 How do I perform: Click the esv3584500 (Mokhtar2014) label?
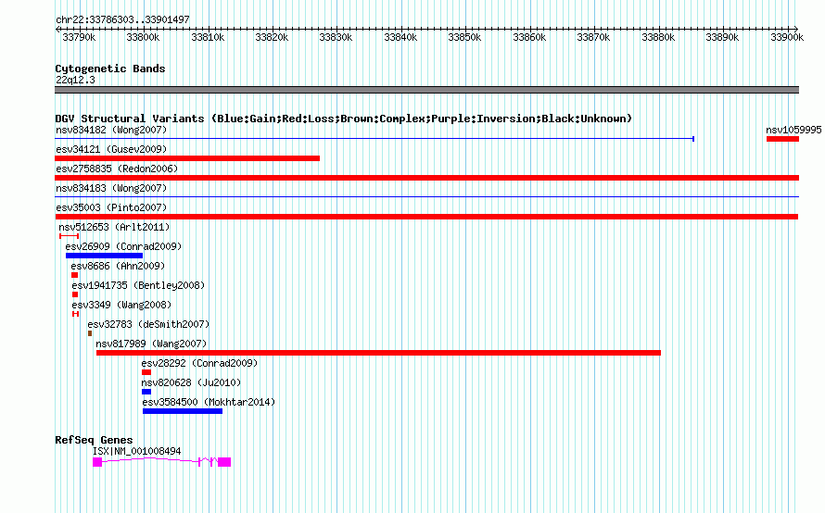[209, 402]
